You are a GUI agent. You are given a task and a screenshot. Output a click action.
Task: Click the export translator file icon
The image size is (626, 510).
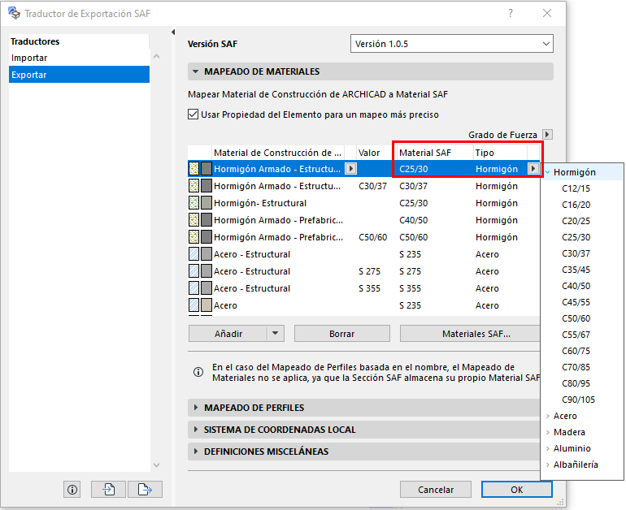[x=145, y=489]
